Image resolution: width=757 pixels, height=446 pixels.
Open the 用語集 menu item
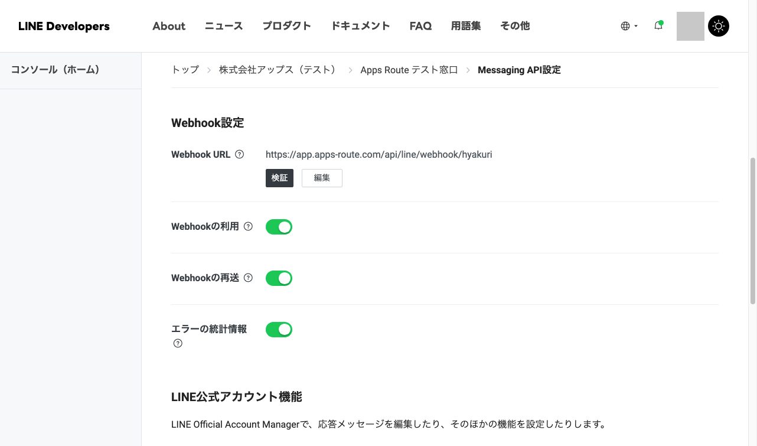(x=466, y=26)
